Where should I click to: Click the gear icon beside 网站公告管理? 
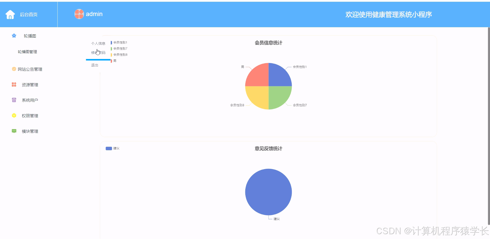point(14,69)
